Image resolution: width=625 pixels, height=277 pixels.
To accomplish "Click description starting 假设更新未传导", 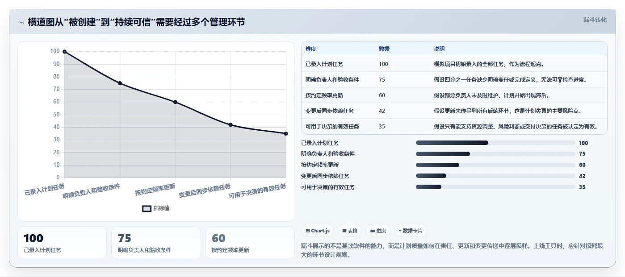I will coord(508,111).
